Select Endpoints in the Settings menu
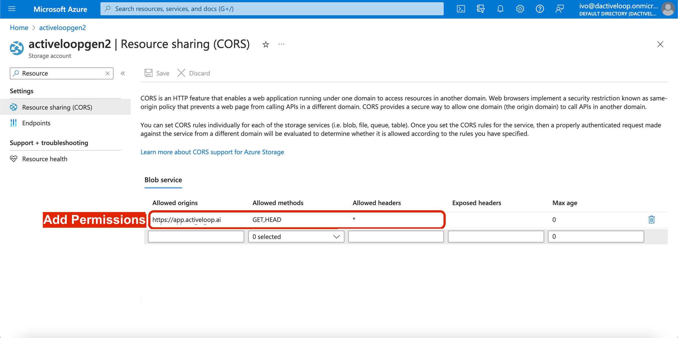The width and height of the screenshot is (678, 338). click(x=36, y=123)
